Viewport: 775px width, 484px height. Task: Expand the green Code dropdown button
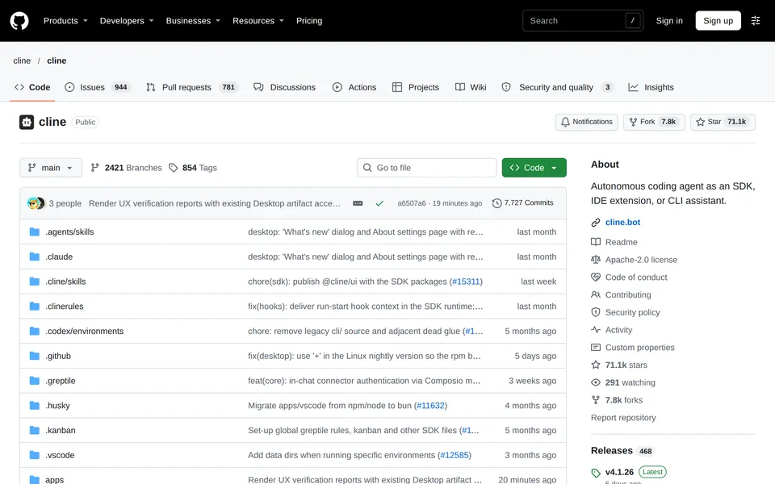click(x=534, y=168)
